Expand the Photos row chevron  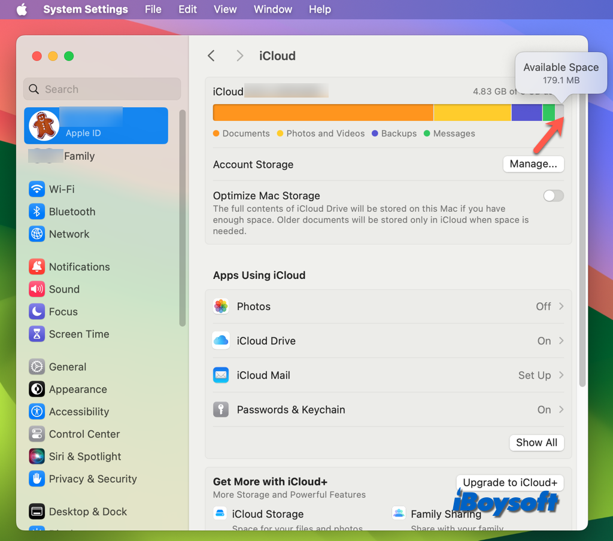point(562,306)
